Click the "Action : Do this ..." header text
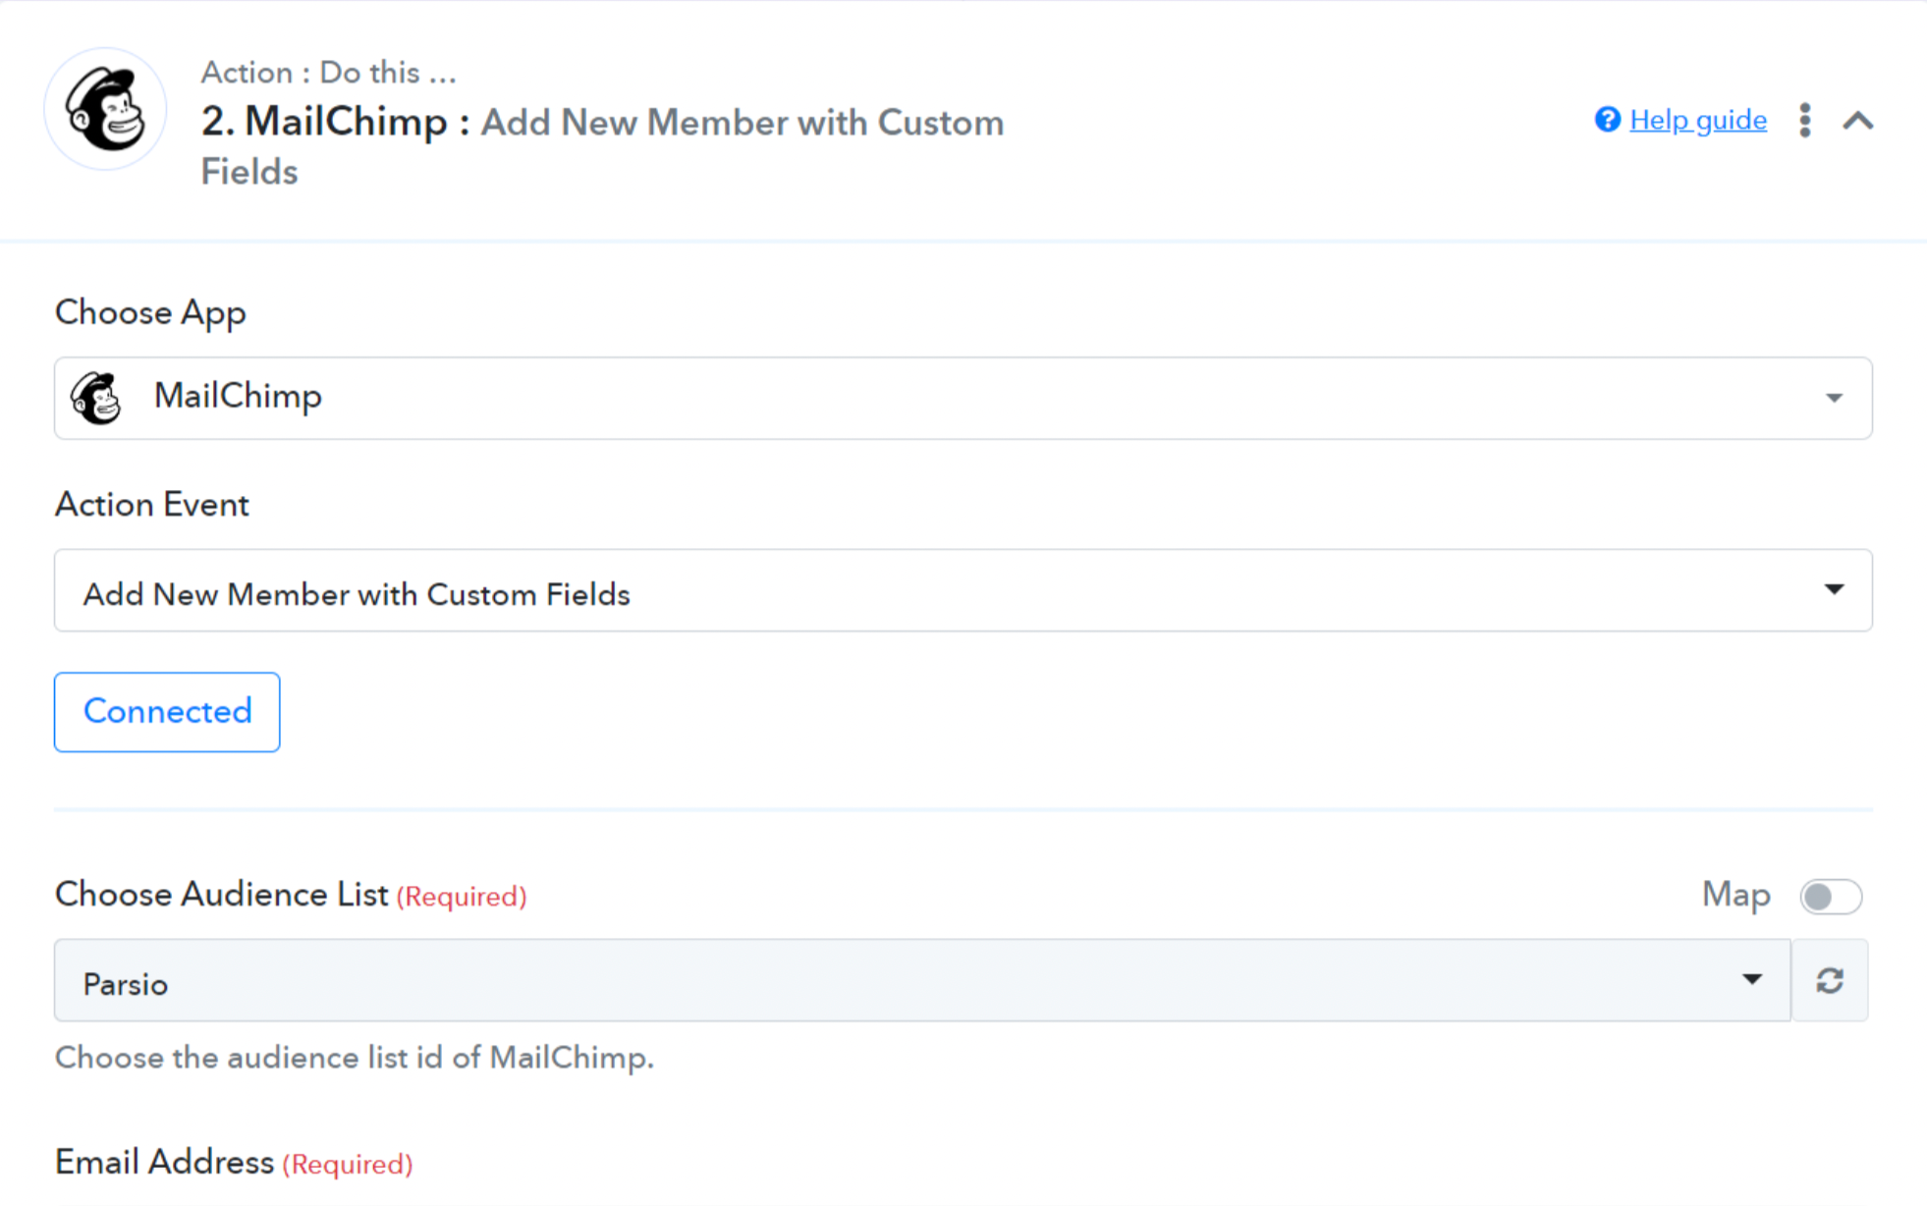The height and width of the screenshot is (1206, 1927). point(328,73)
